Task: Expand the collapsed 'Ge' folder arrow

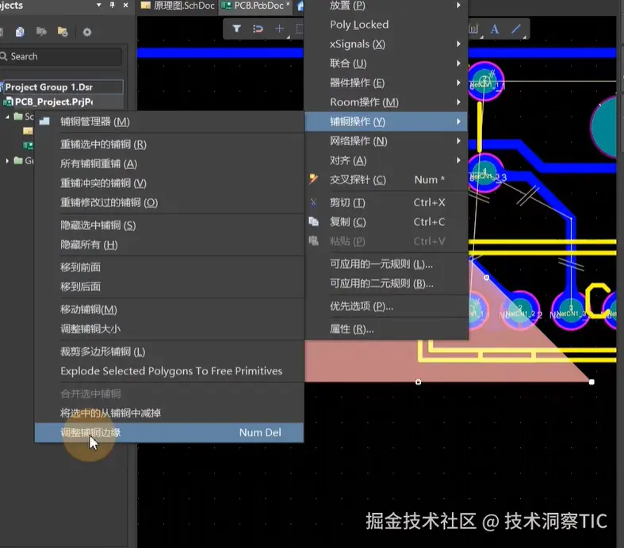Action: (x=7, y=161)
